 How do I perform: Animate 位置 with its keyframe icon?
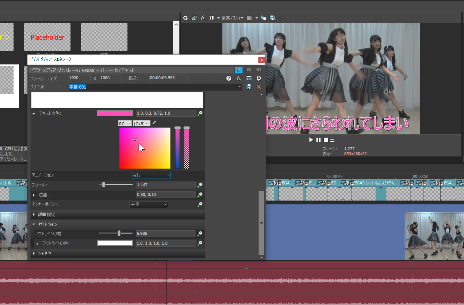(200, 195)
